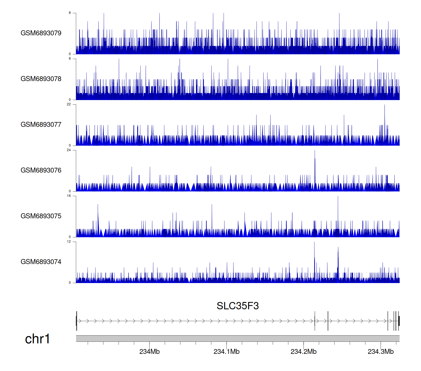Select the 234.1Mb axis tick label
Viewport: 421px width, 371px height.
226,352
